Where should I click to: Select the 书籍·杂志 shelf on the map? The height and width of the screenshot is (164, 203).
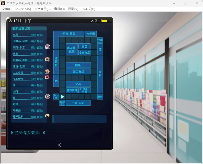(78, 103)
